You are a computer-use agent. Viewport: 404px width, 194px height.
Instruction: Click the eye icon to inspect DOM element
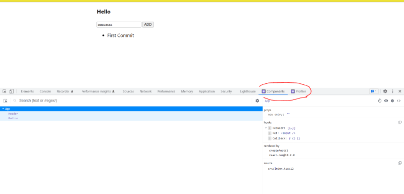(386, 101)
